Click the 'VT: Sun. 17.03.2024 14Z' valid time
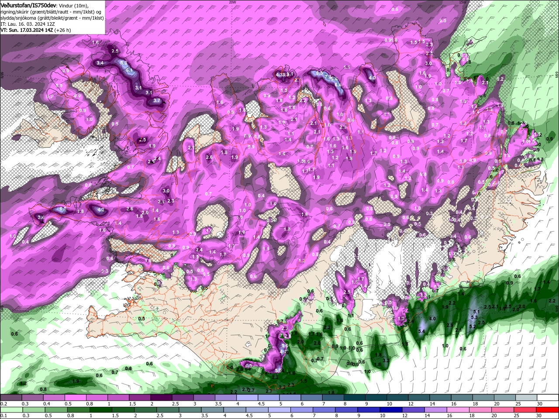Image resolution: width=559 pixels, height=419 pixels. pos(27,30)
